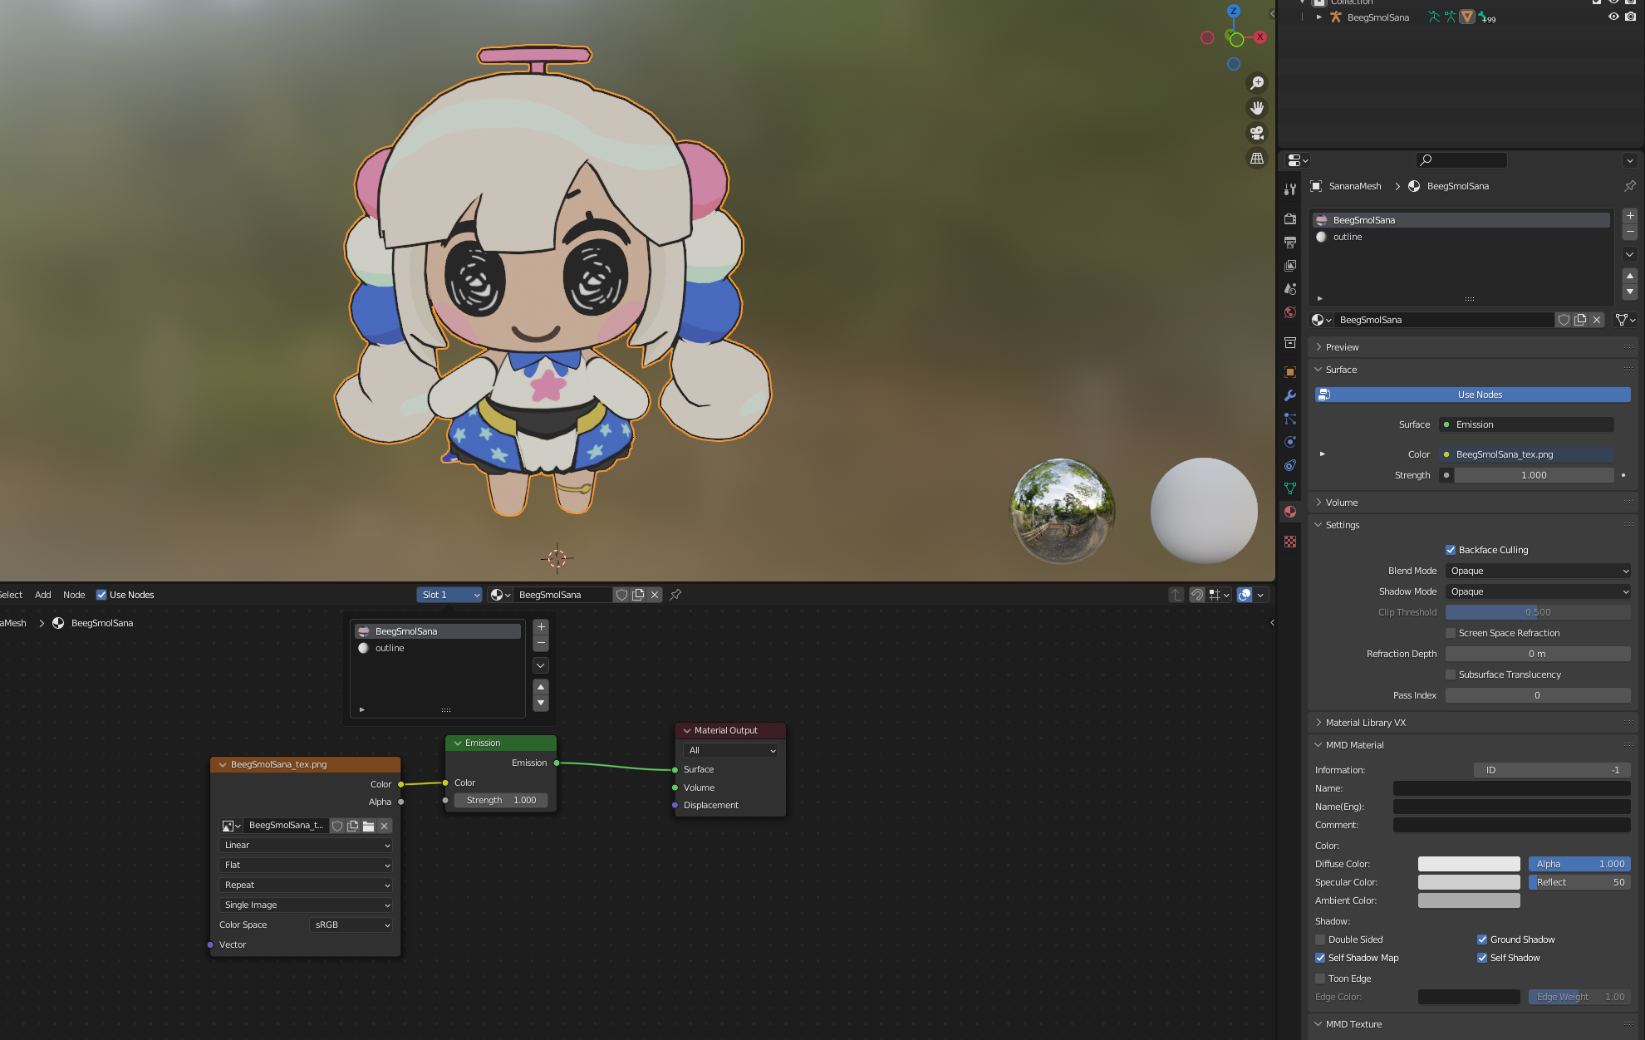The height and width of the screenshot is (1040, 1645).
Task: Select the BeegSmolSana slot in node editor popup
Action: click(437, 631)
